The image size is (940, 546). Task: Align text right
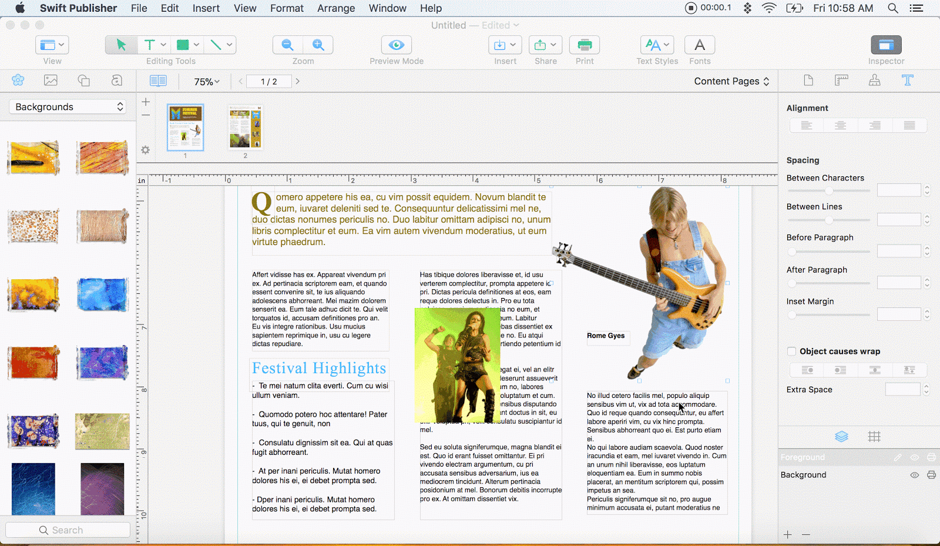(875, 125)
